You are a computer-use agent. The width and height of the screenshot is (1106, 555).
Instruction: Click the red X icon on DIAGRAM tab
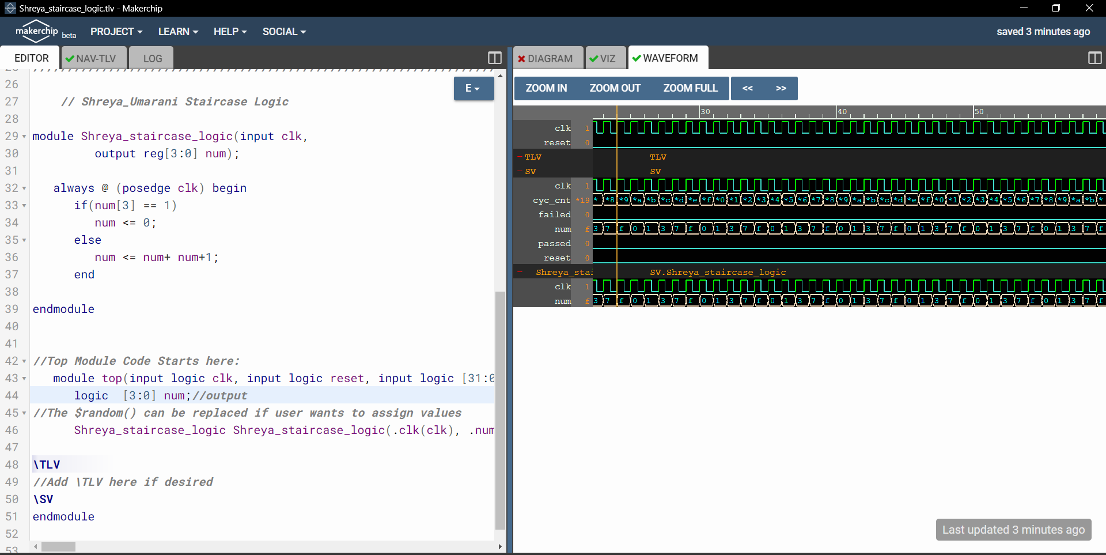point(522,58)
